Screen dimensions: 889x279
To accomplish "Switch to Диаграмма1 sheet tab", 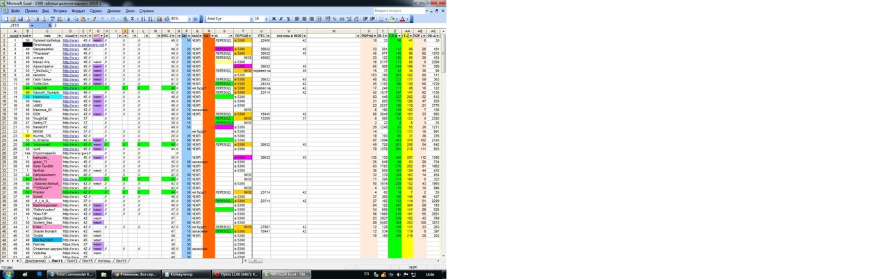I will coord(35,261).
